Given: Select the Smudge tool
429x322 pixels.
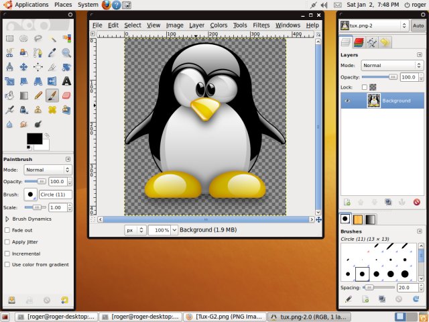Looking at the screenshot, I should pyautogui.click(x=24, y=124).
